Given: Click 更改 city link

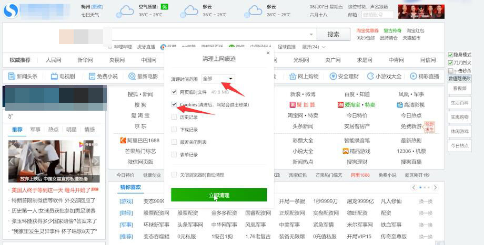Looking at the screenshot, I should pos(97,7).
